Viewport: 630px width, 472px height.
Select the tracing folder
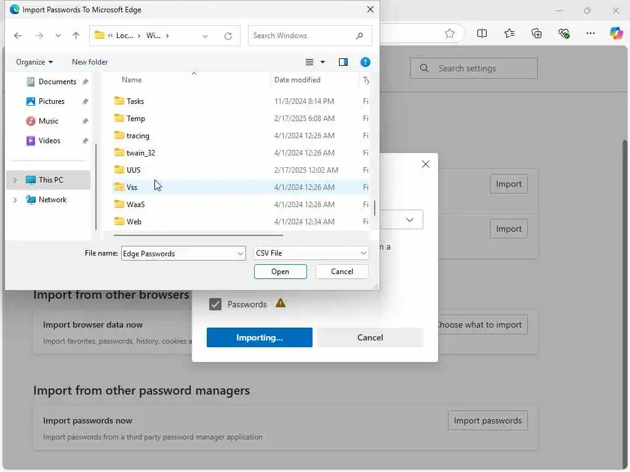[137, 136]
